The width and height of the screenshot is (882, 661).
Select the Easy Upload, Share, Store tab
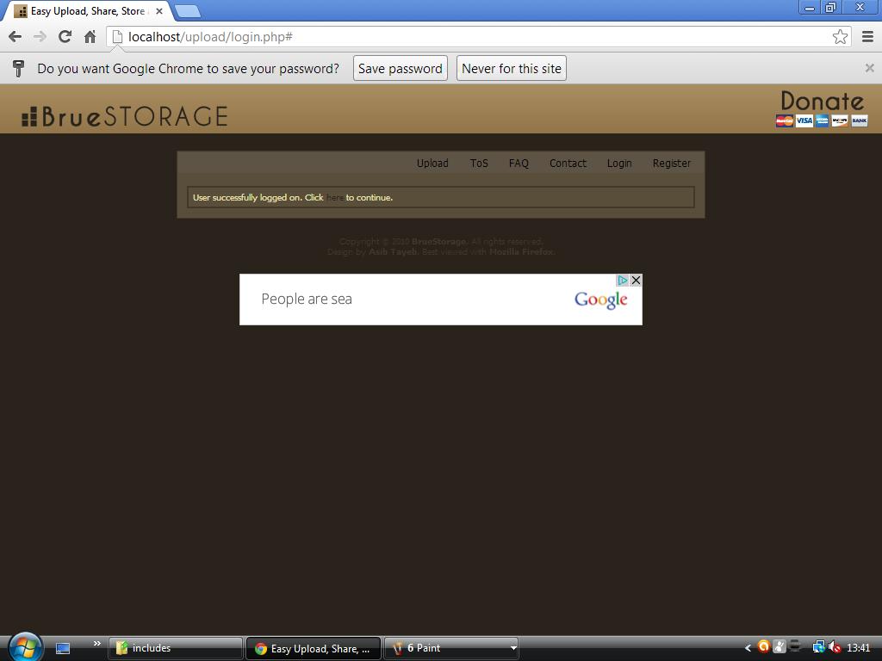point(87,11)
